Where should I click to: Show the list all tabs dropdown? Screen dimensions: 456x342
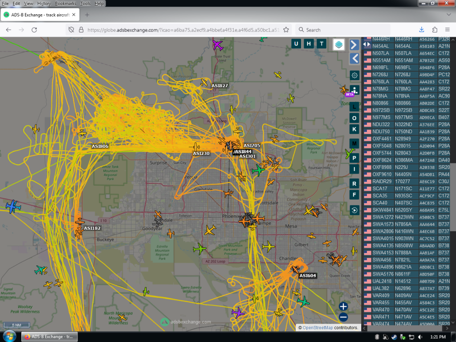[x=448, y=15]
